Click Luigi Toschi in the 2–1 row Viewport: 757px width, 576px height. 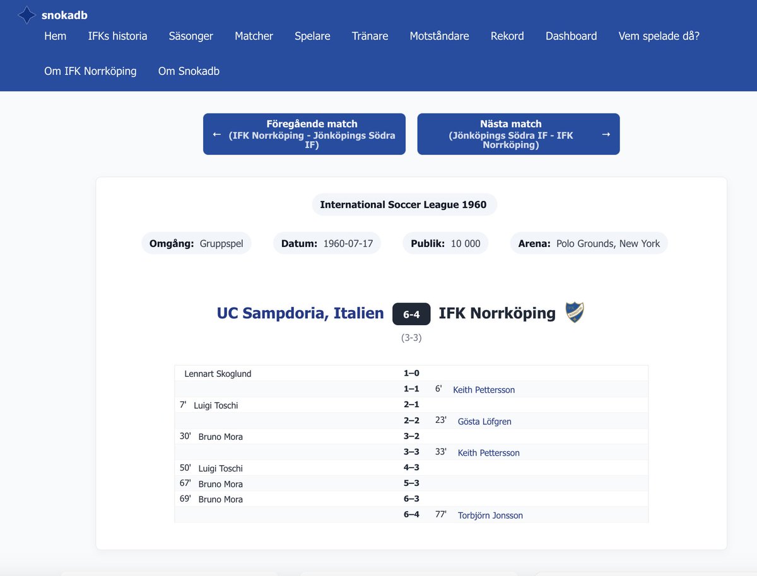pos(216,406)
